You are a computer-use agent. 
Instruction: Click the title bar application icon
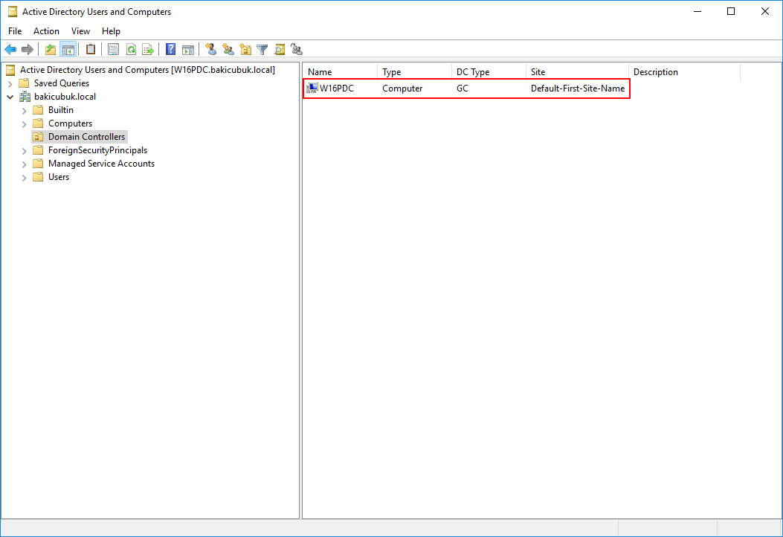[13, 11]
